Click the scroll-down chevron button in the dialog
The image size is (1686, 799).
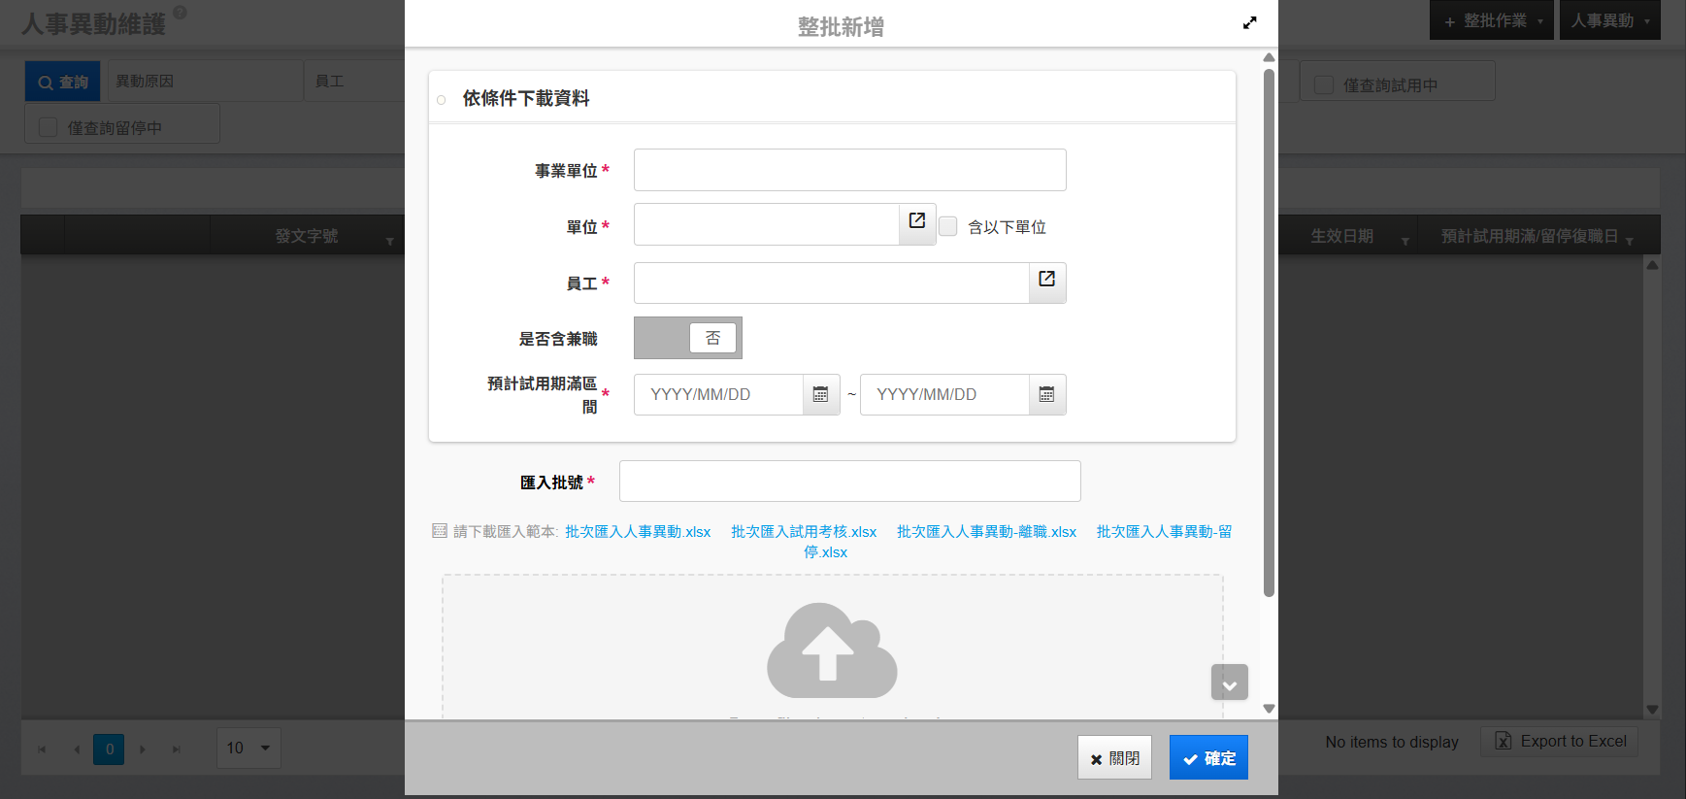pyautogui.click(x=1229, y=682)
